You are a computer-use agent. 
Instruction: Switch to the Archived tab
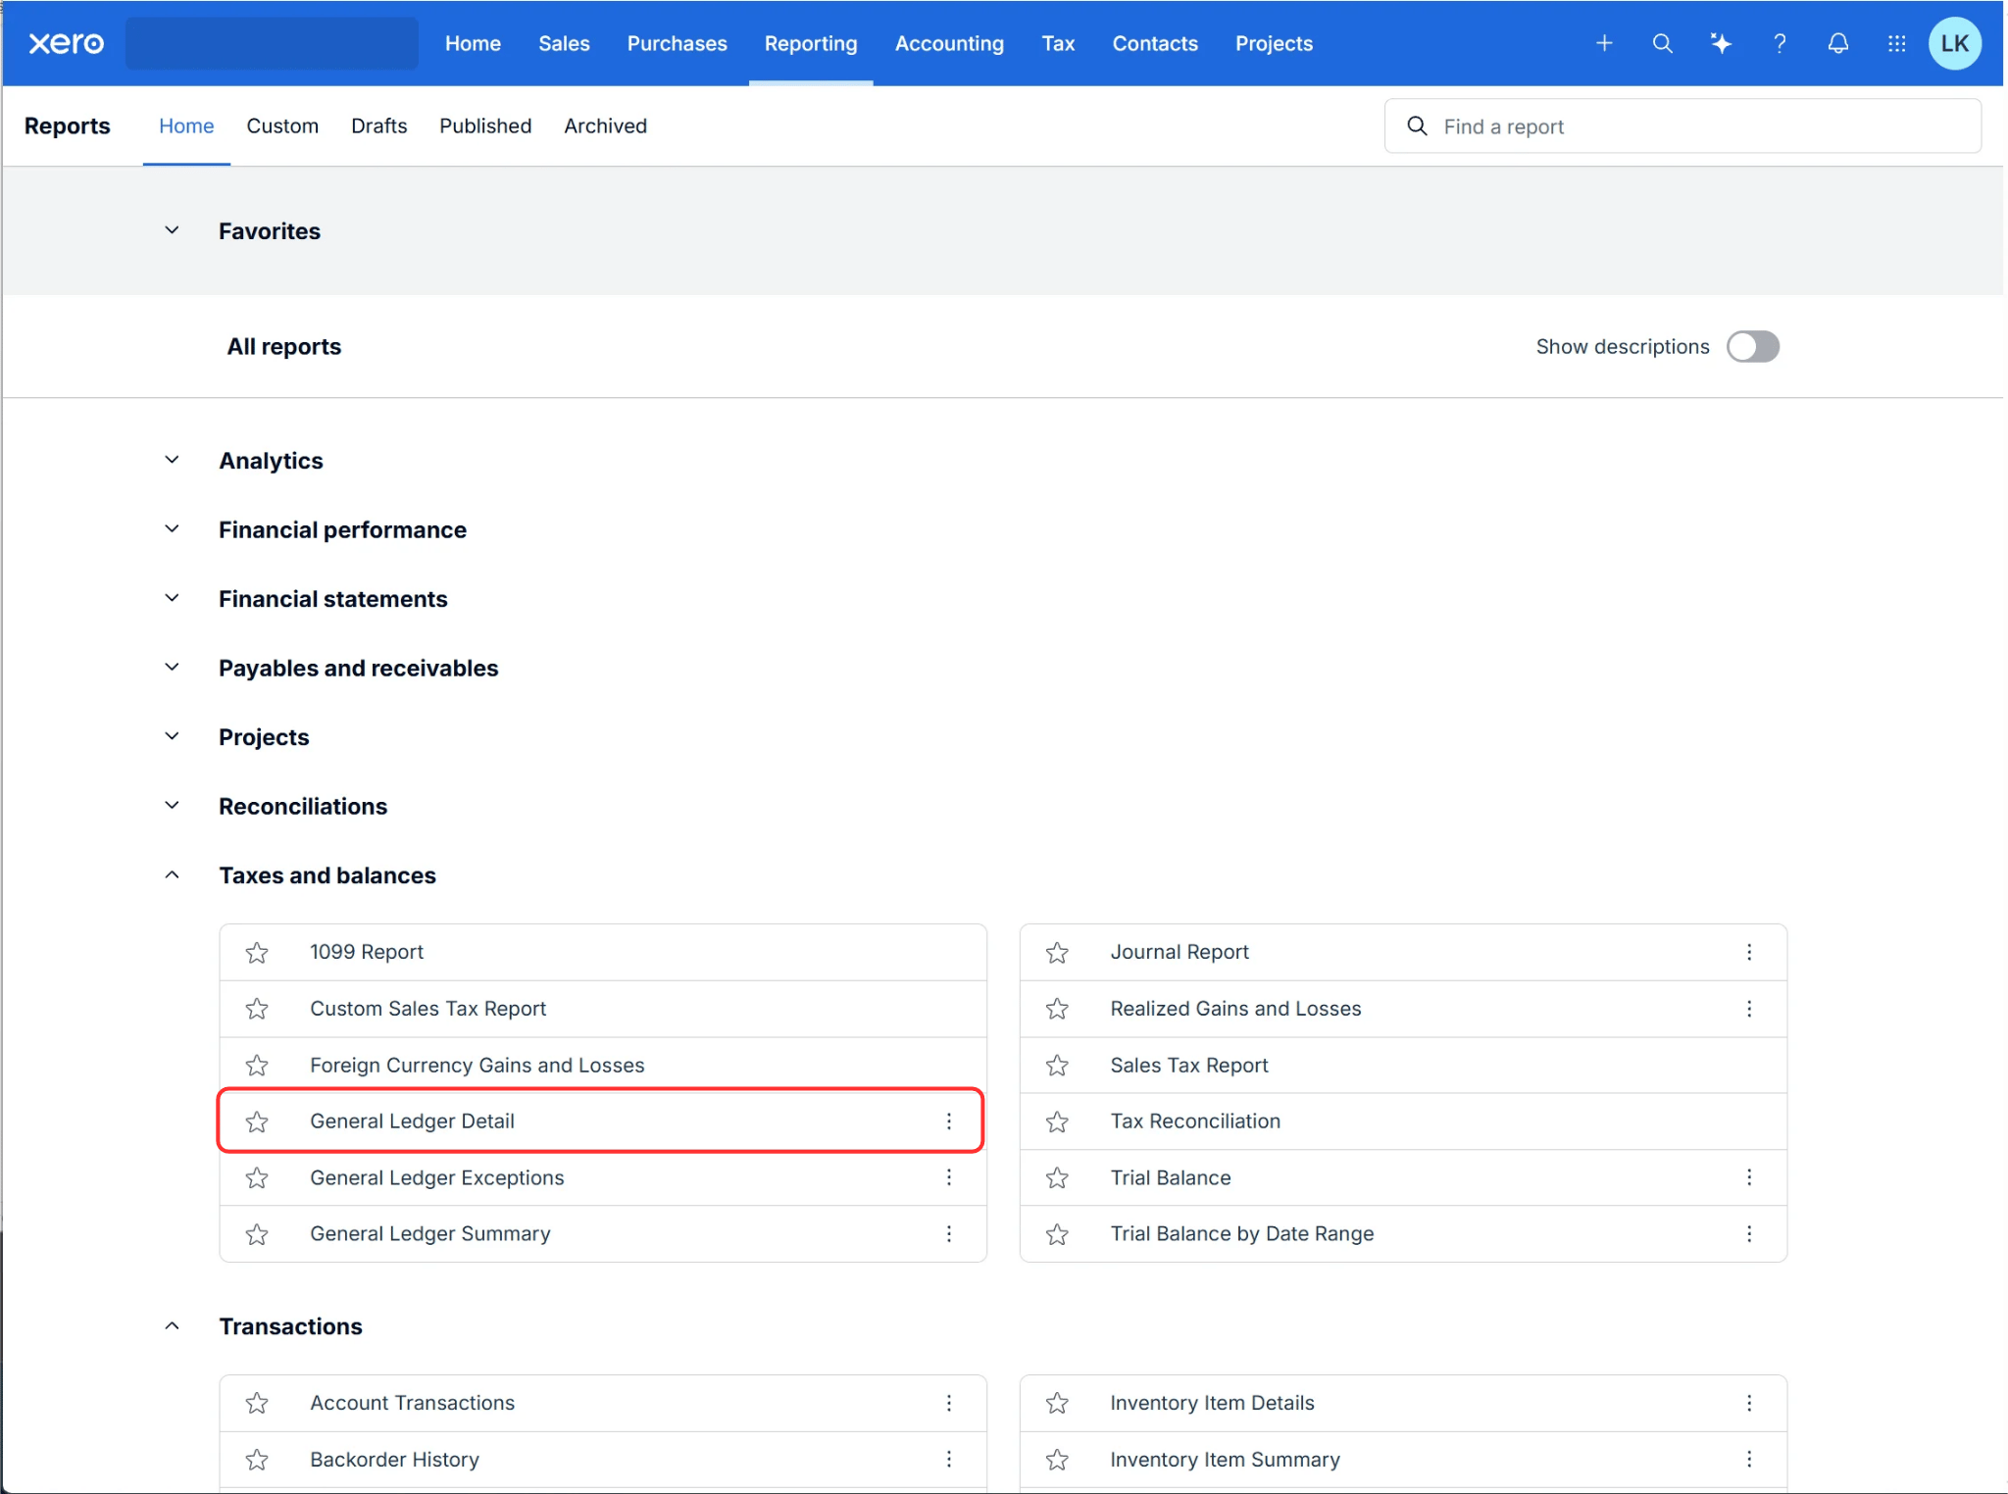coord(605,125)
